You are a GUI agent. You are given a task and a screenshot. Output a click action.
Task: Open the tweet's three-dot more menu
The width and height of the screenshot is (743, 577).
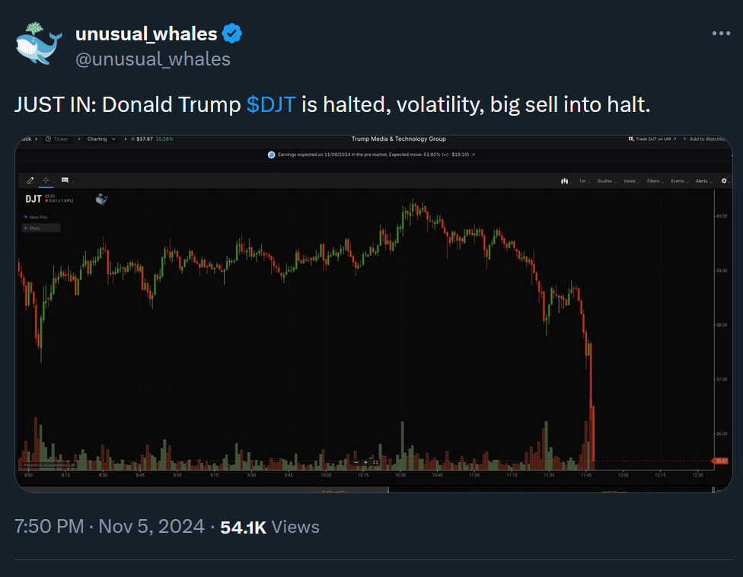pos(721,33)
